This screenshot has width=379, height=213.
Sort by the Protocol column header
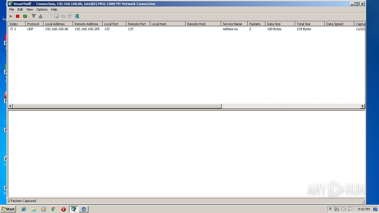coord(34,24)
